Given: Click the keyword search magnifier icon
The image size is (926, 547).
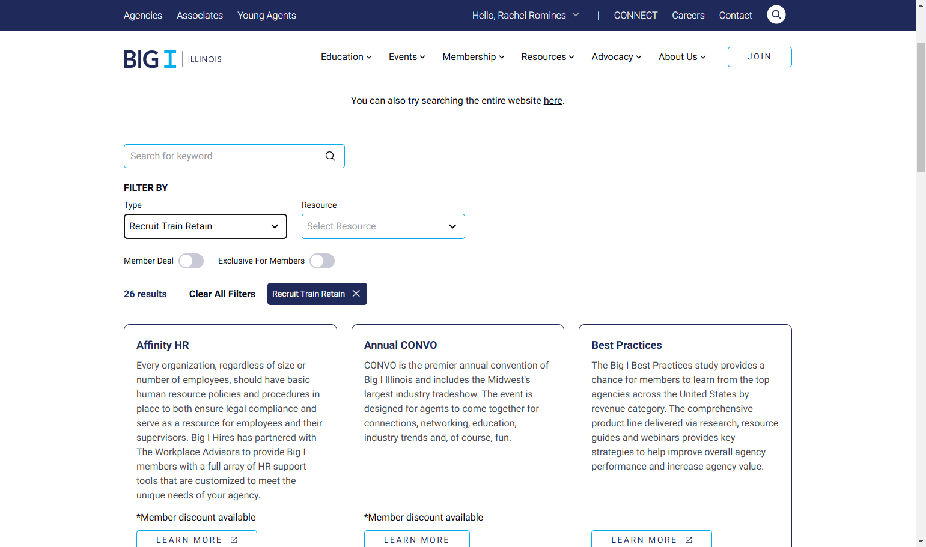Looking at the screenshot, I should click(330, 156).
